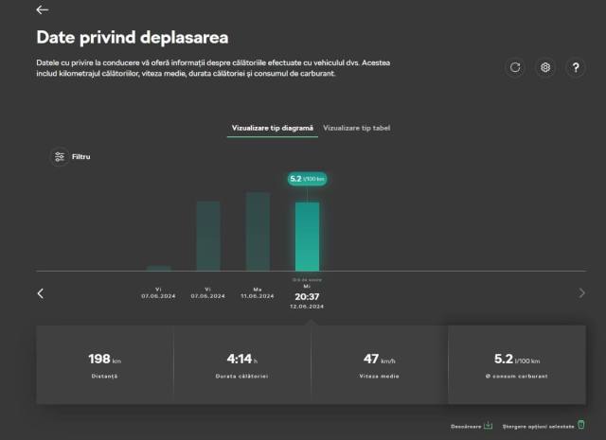This screenshot has width=606, height=440.
Task: Select the highlighted bar for 12.06.2024
Action: [307, 237]
